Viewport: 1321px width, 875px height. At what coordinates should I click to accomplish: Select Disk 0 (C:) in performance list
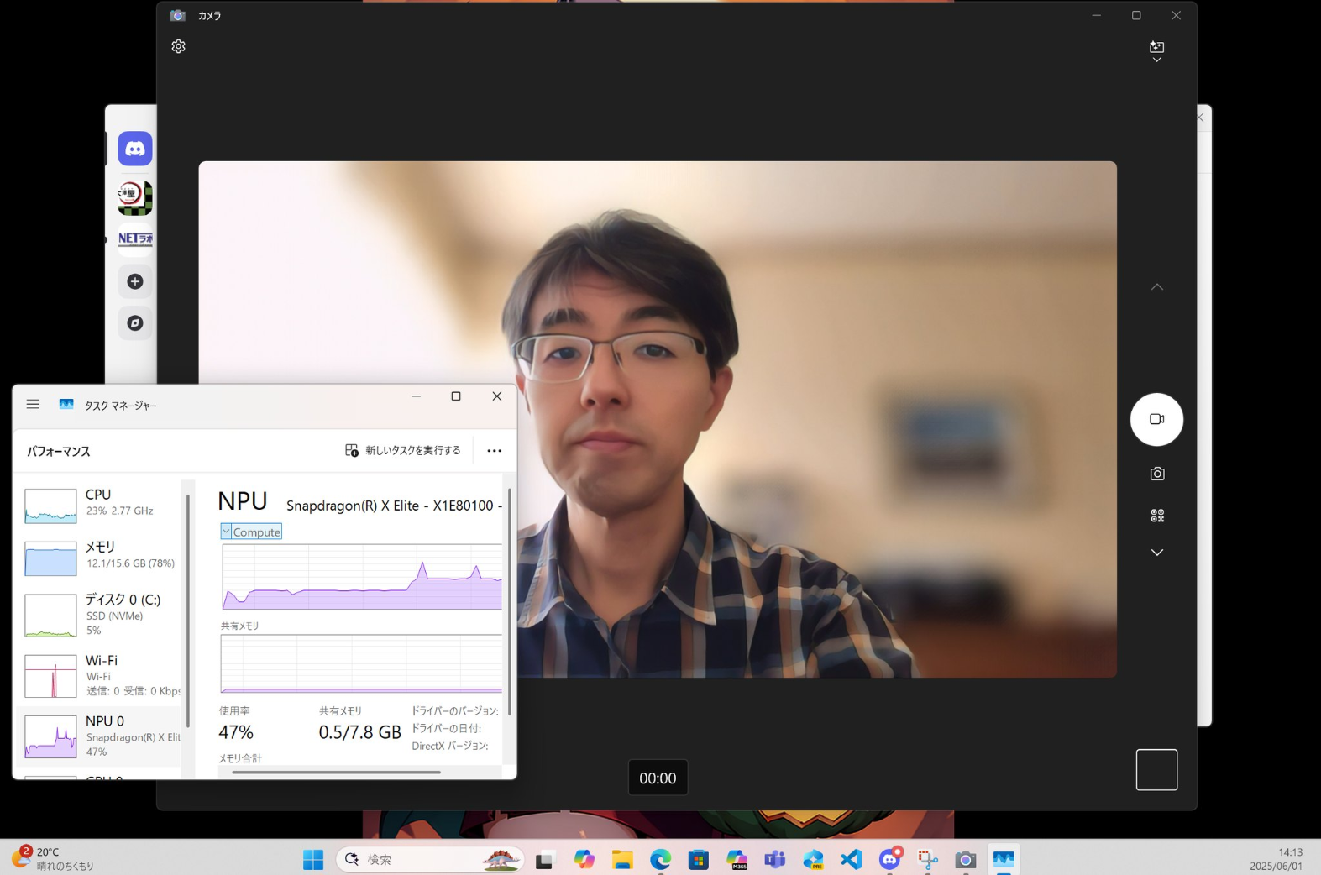click(98, 615)
